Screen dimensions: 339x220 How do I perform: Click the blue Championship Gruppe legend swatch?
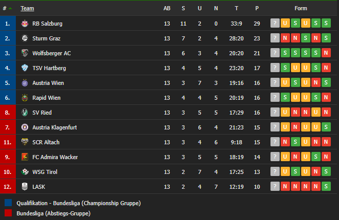pos(8,203)
